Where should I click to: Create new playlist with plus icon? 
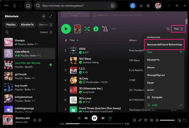coord(44,16)
